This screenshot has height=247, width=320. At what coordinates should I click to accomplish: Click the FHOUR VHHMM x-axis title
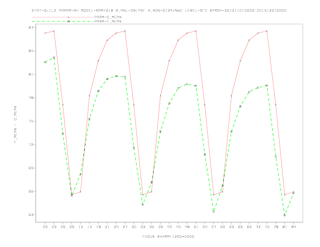pyautogui.click(x=168, y=237)
